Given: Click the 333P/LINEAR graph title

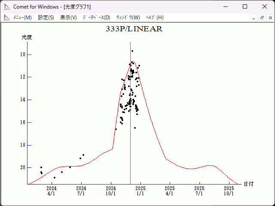Looking at the screenshot, I should 134,29.
